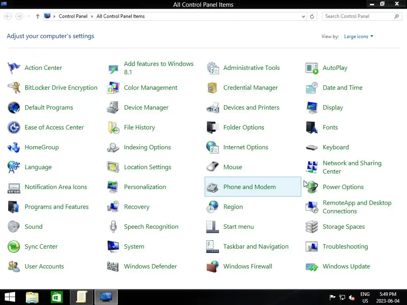Open the Power Options icon

pyautogui.click(x=312, y=187)
